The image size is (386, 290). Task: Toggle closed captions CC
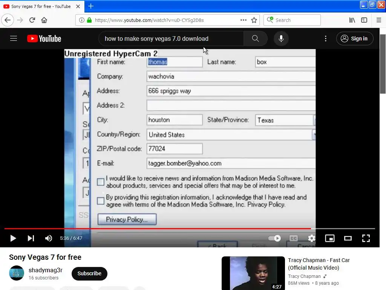coord(293,238)
